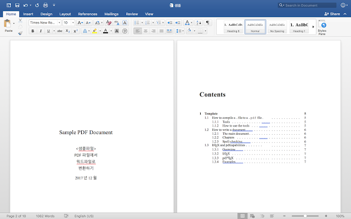Open the References tab

(88, 14)
